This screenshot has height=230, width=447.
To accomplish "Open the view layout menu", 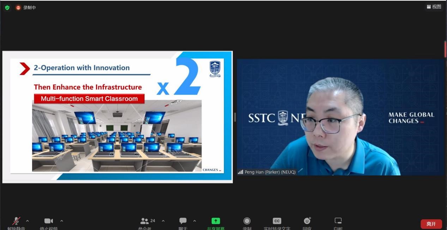I will tap(434, 7).
